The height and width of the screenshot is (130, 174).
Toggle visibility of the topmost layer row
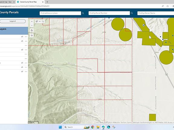tap(22, 37)
